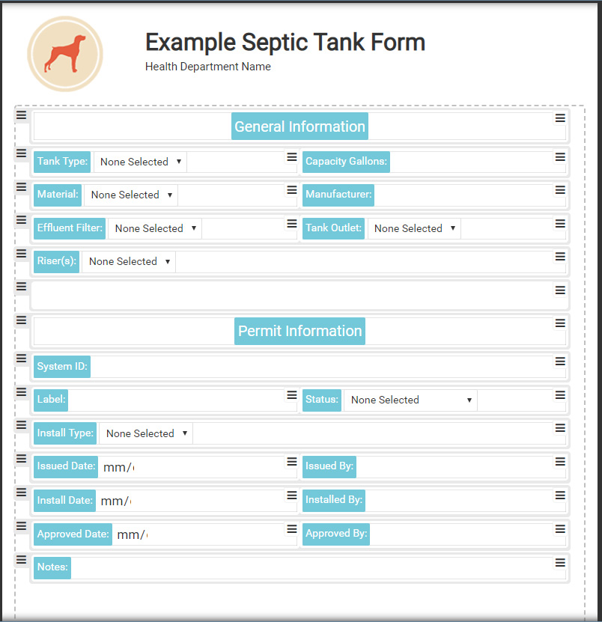602x622 pixels.
Task: Click row handle left of System ID
Action: click(x=22, y=359)
